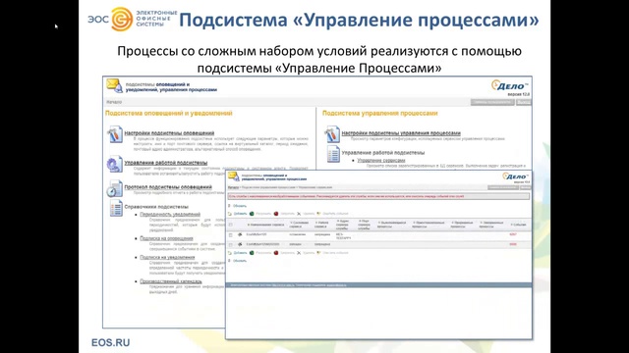The image size is (629, 353).
Task: Check the checkbox of the second service row
Action: pyautogui.click(x=231, y=244)
